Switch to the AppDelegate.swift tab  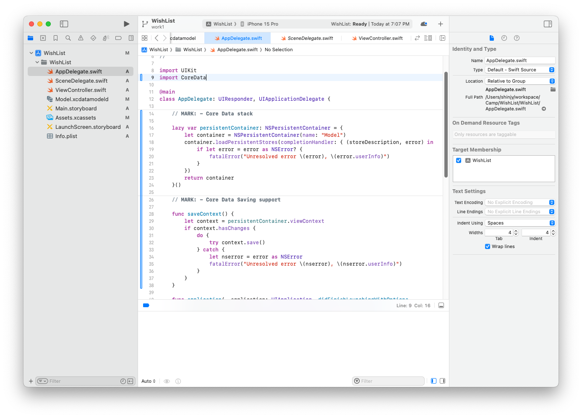(238, 38)
